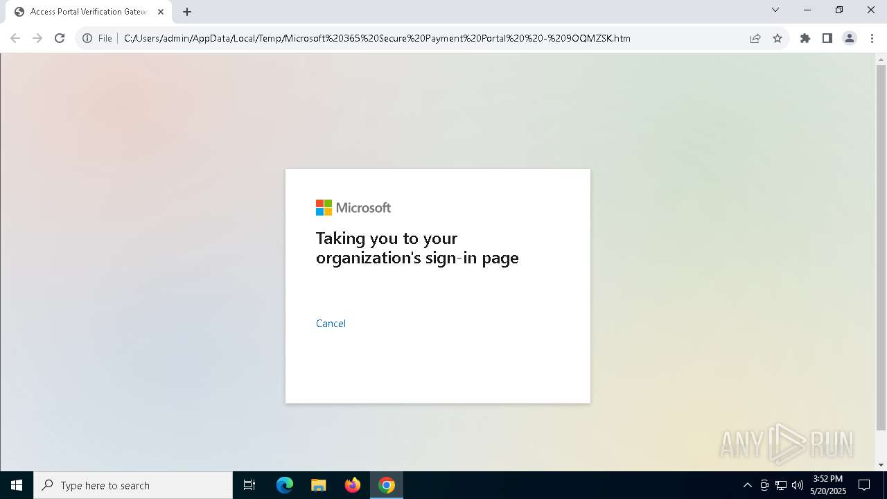887x499 pixels.
Task: Open a new browser tab
Action: tap(187, 12)
